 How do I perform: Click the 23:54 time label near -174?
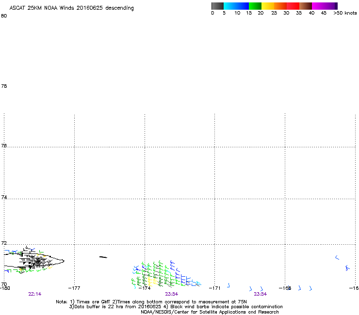[x=171, y=294]
